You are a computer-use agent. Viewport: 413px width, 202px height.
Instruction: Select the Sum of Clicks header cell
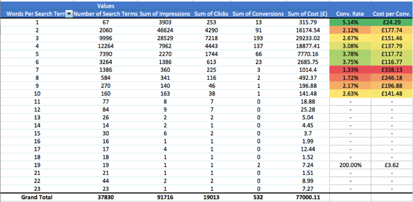coord(211,14)
